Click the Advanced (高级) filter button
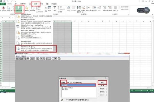 (x=60, y=12)
